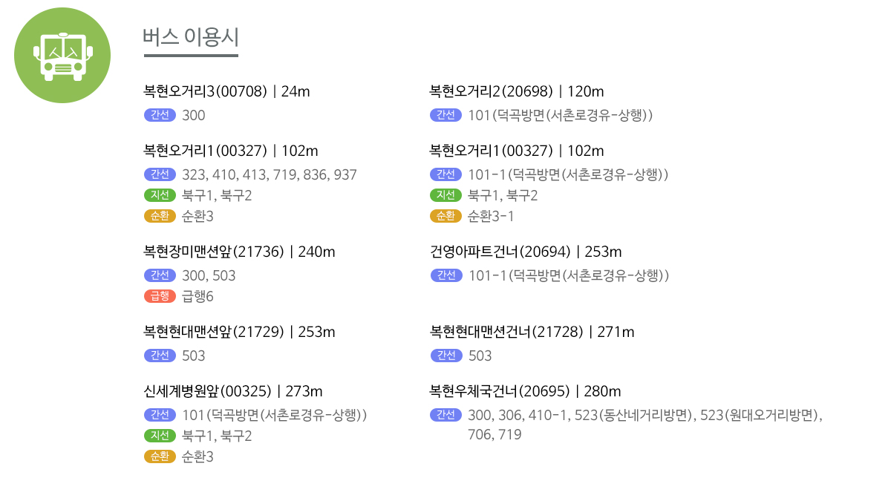891x478 pixels.
Task: Click 간선 badge under 복현현대맨션건너
Action: (446, 356)
